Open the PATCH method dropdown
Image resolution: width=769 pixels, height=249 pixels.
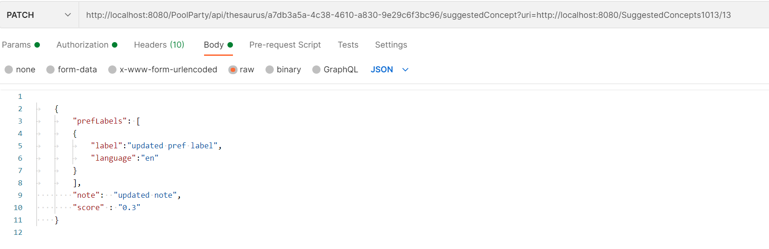39,15
